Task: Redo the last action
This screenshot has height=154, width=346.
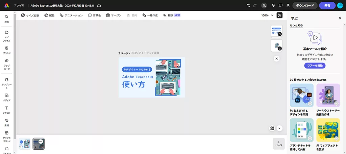Action: (255, 5)
